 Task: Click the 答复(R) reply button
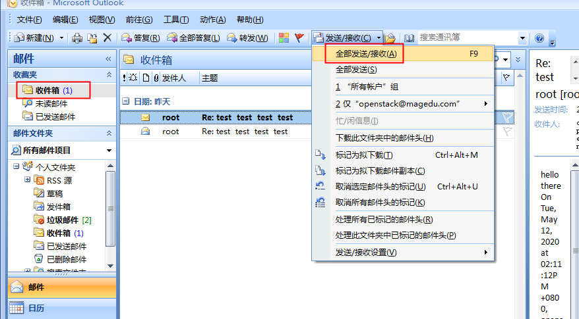click(x=140, y=38)
